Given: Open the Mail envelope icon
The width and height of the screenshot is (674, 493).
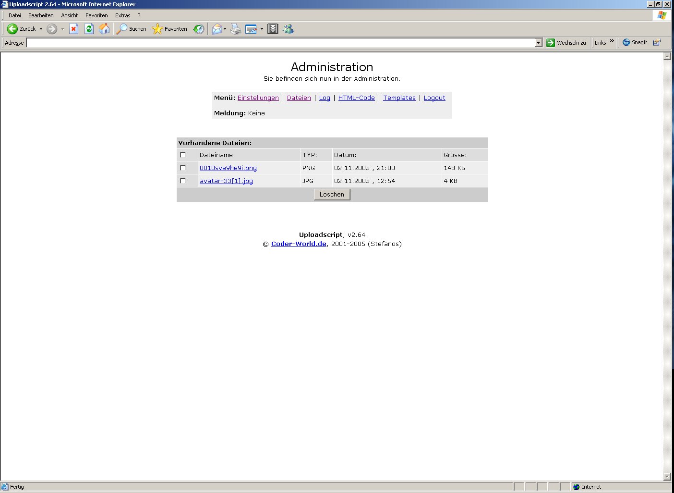Looking at the screenshot, I should tap(217, 29).
